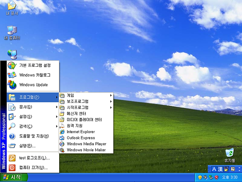
Task: Open the 게임 menu entry
Action: click(x=86, y=95)
